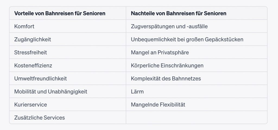
Task: Select the 'Umweltfreundlichkeit' cell
Action: point(40,79)
